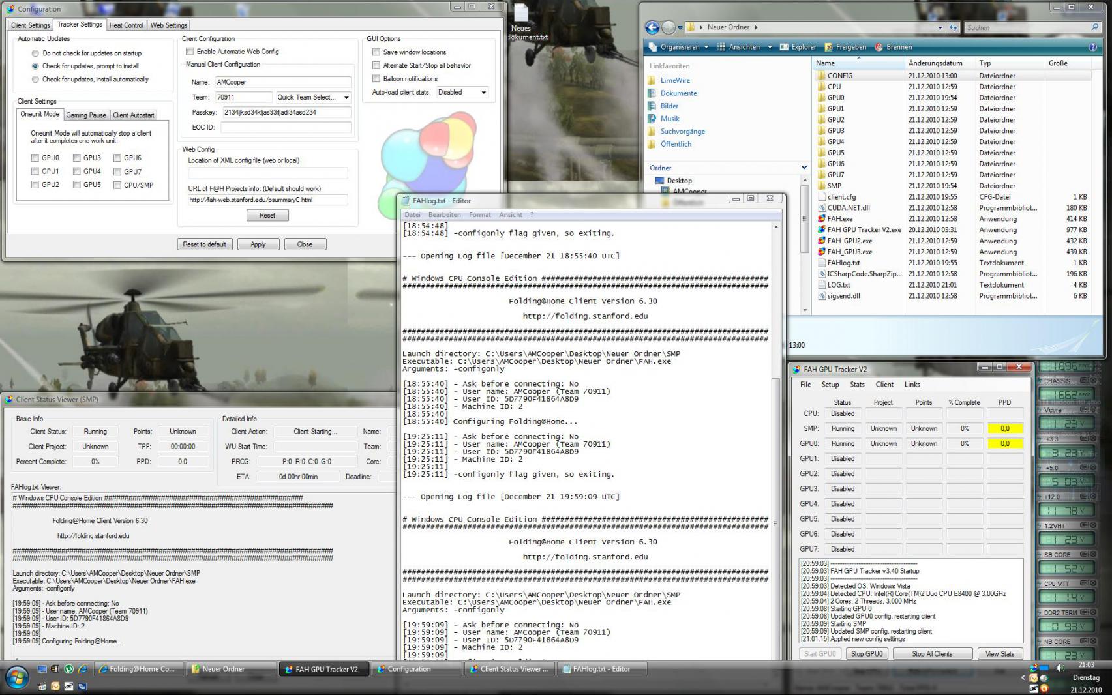Click the Explorer forward navigation arrow
The height and width of the screenshot is (695, 1112).
(669, 27)
